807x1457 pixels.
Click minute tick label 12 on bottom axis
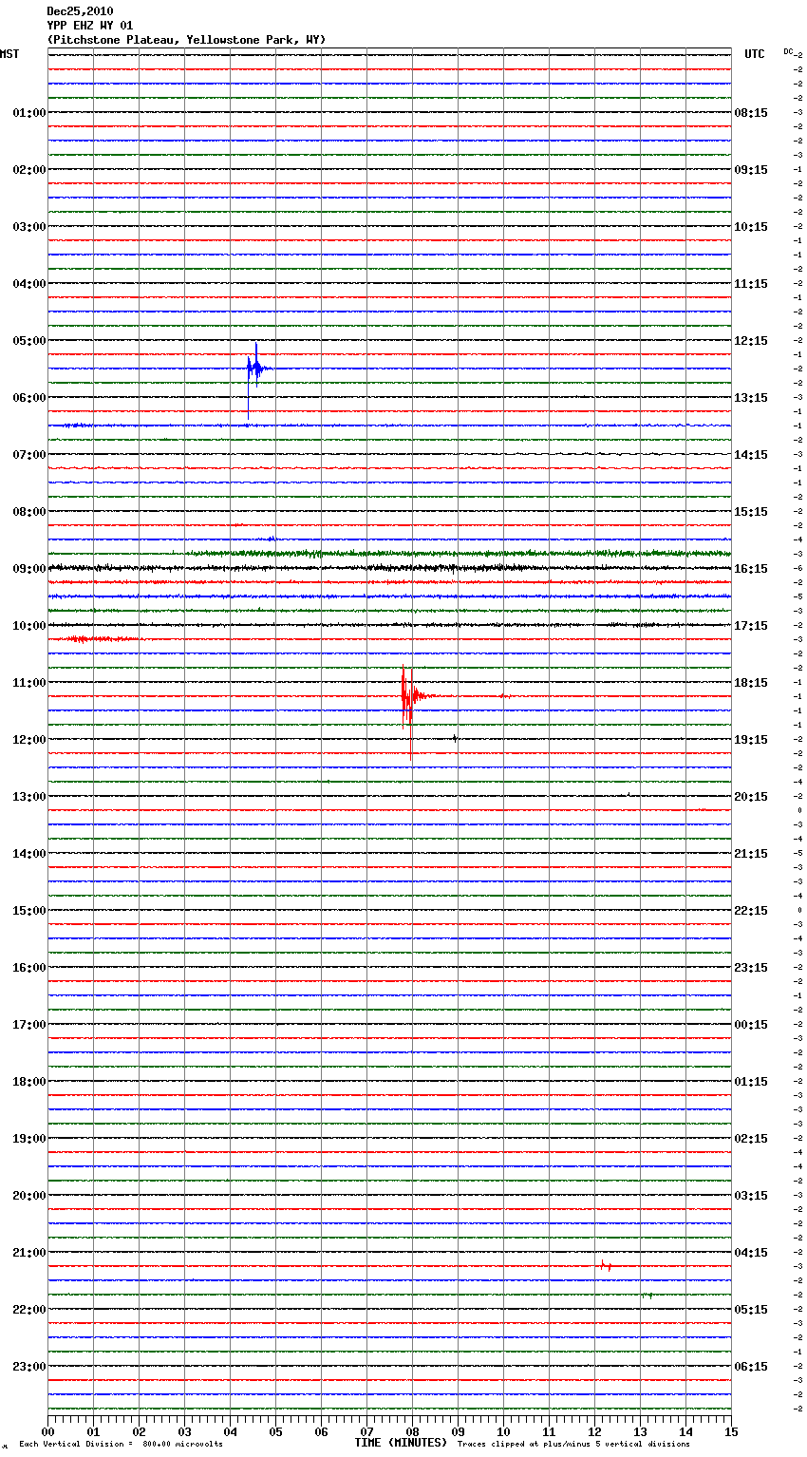coord(594,1431)
